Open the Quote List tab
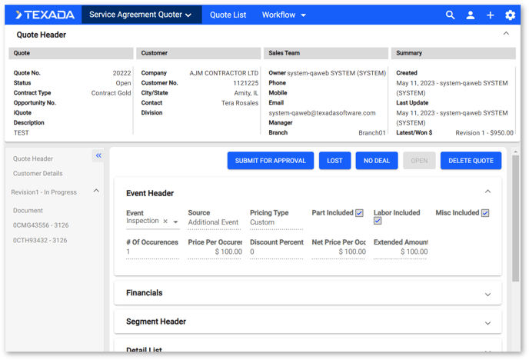Screen dimensions: 529x360 pyautogui.click(x=228, y=15)
